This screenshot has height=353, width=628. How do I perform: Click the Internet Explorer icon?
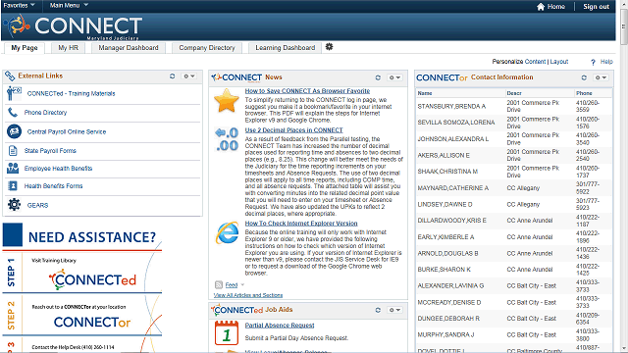coord(227,233)
